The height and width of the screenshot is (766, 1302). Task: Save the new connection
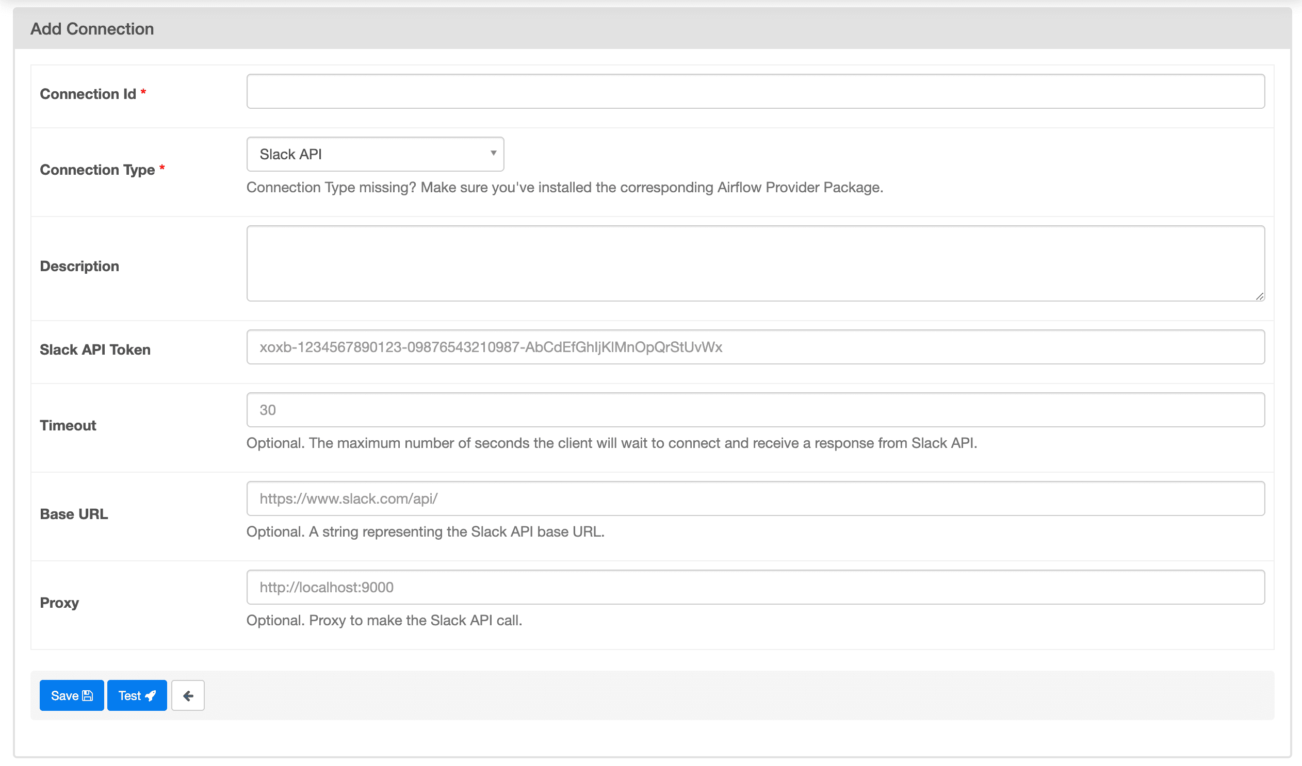pos(72,696)
